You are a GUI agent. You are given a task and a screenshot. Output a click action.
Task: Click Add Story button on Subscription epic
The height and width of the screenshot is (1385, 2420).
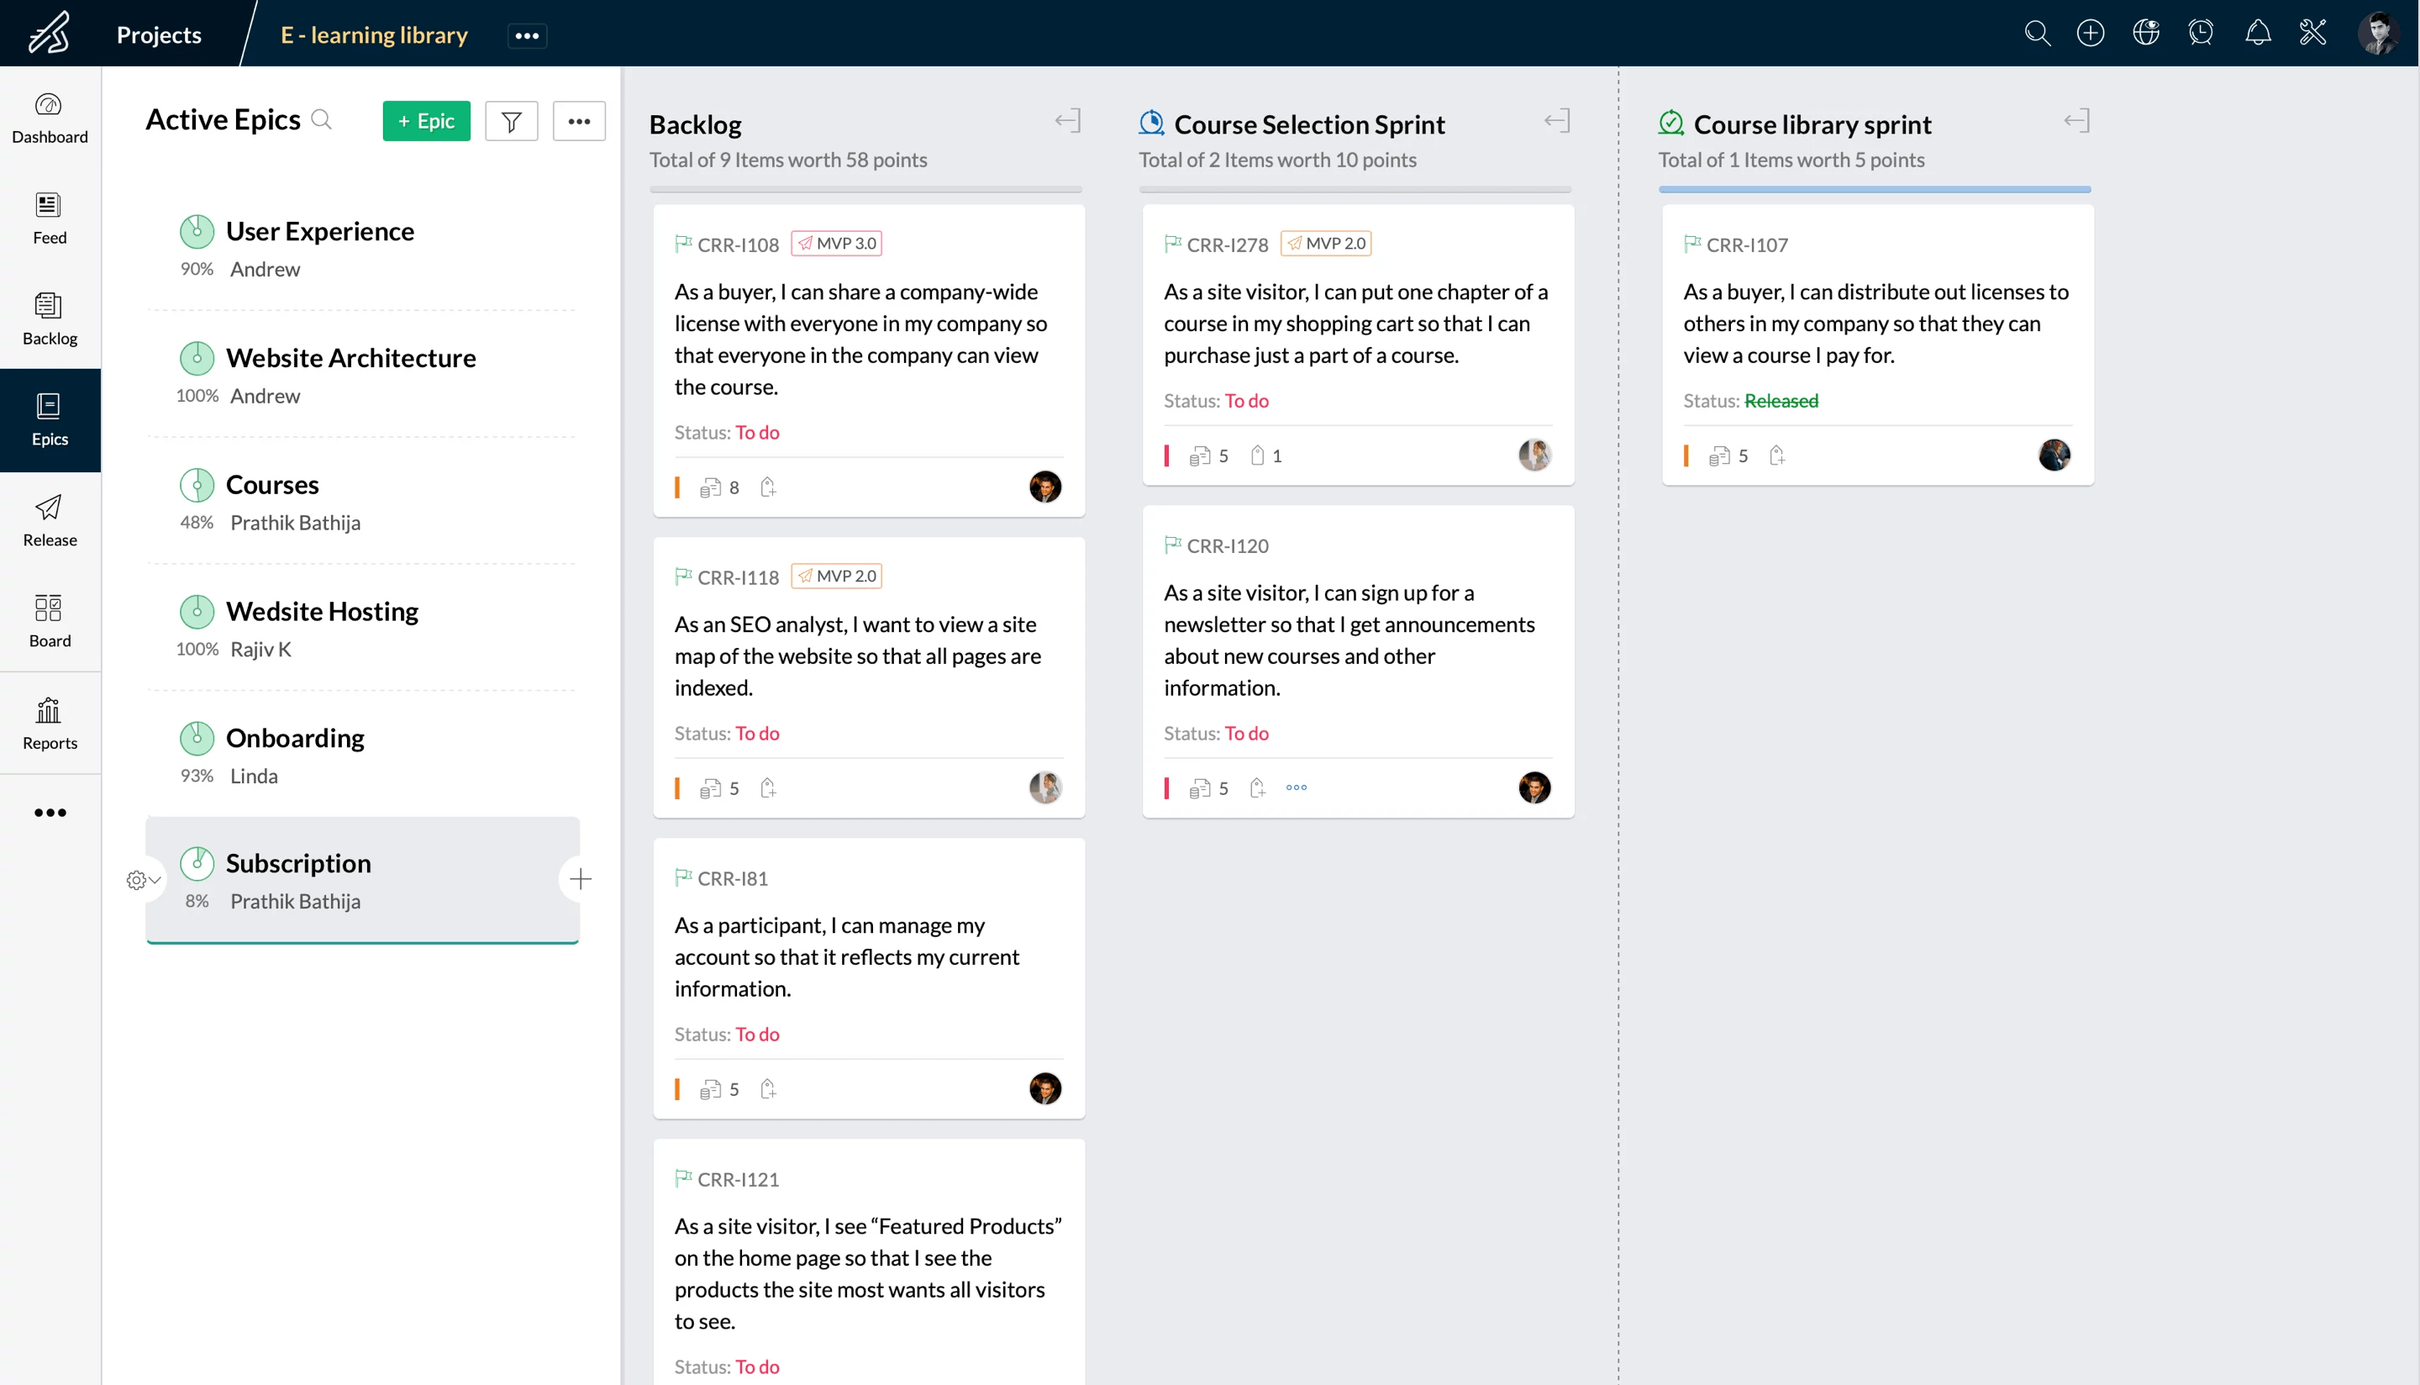click(x=578, y=878)
